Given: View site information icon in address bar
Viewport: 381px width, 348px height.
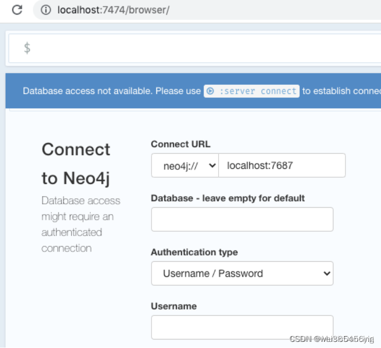Looking at the screenshot, I should pyautogui.click(x=46, y=10).
